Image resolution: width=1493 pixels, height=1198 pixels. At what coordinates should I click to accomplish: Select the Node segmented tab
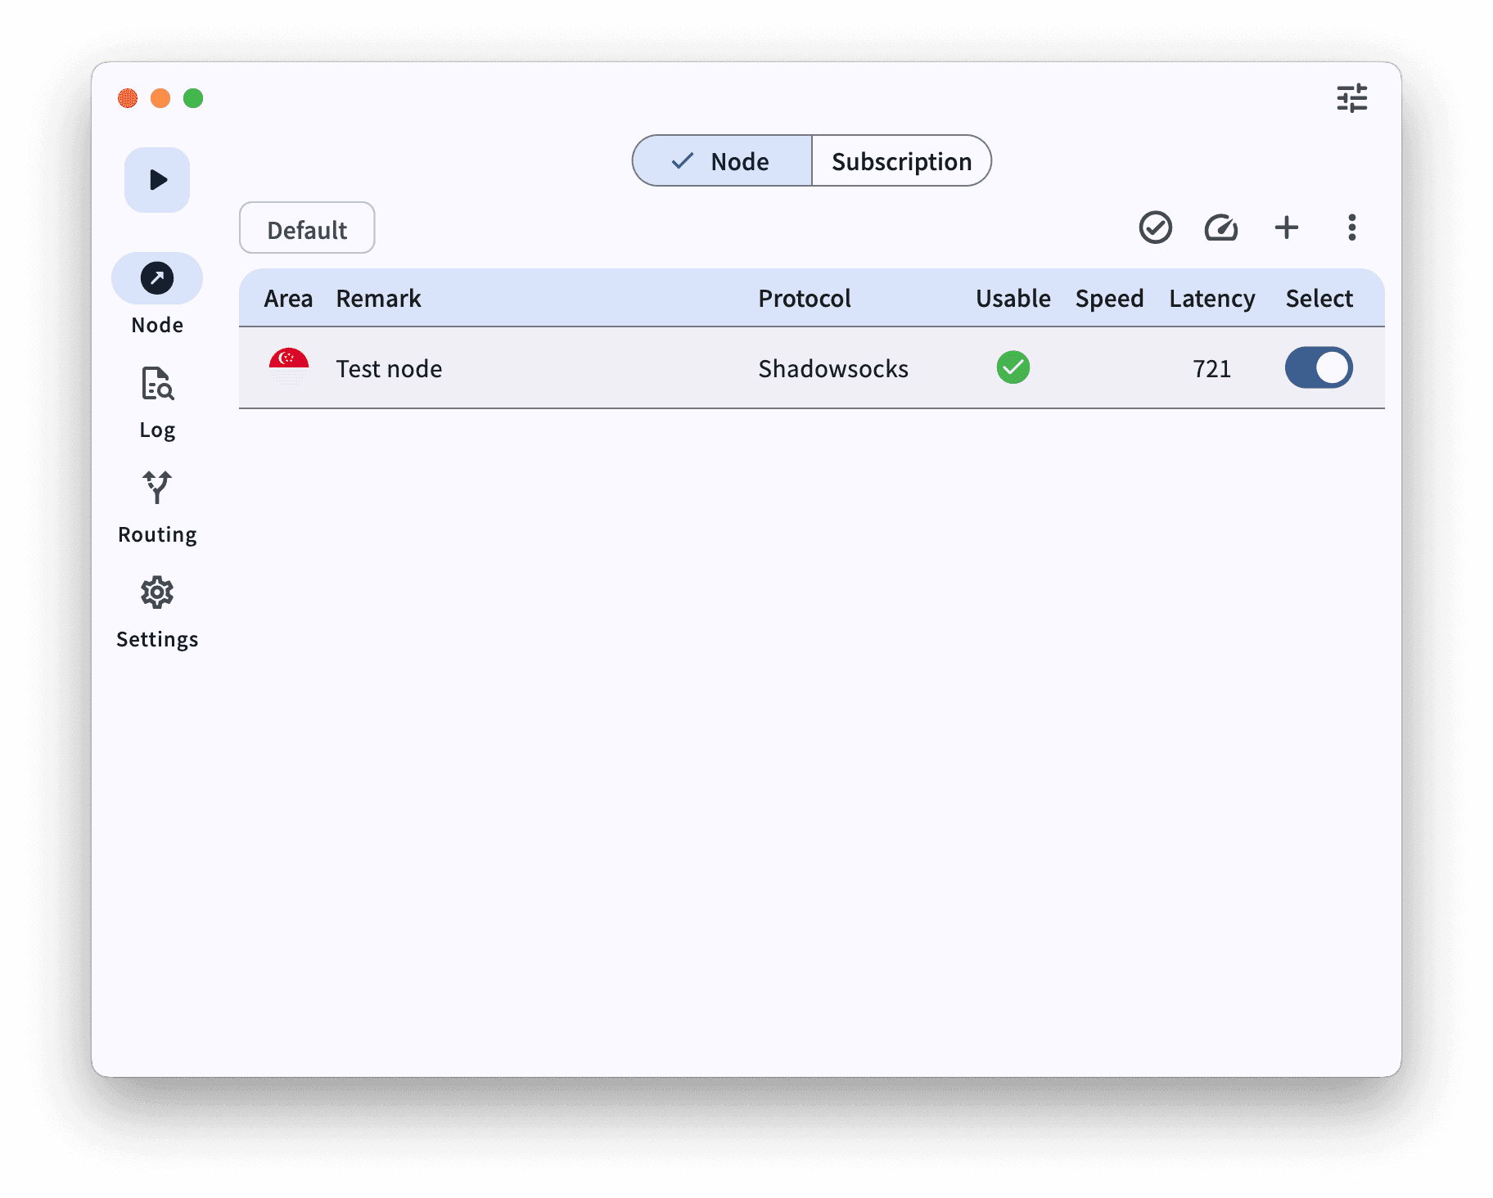coord(722,161)
